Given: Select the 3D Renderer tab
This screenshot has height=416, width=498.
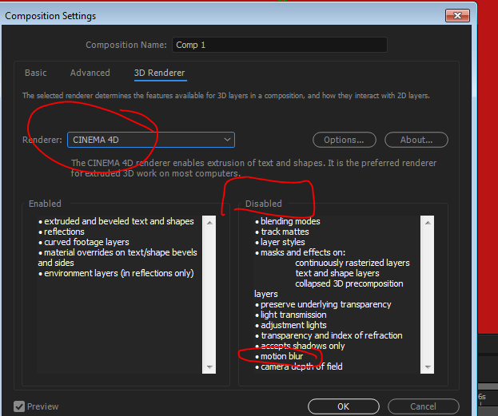Looking at the screenshot, I should click(x=159, y=73).
